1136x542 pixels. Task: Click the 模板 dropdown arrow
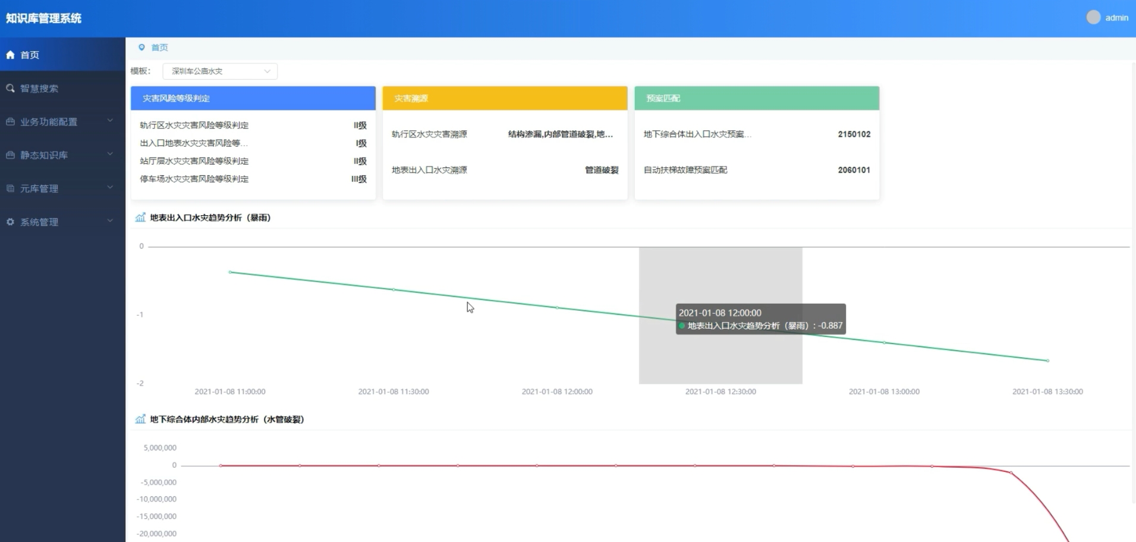pyautogui.click(x=267, y=71)
